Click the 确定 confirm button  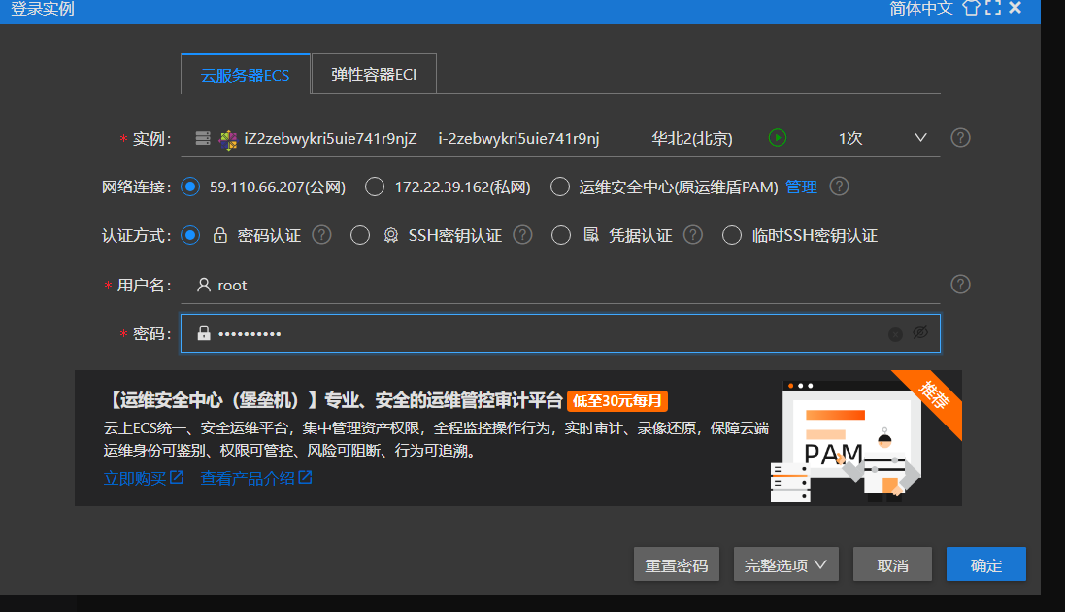[985, 564]
